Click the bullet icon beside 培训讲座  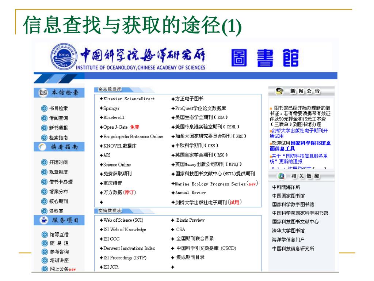tap(45, 261)
